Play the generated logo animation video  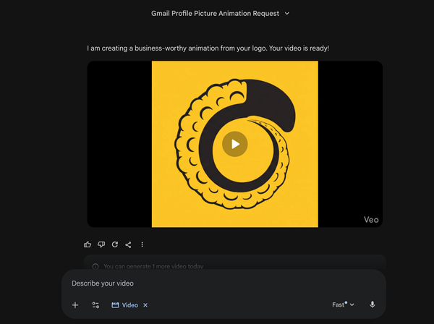234,144
